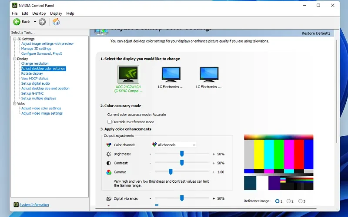Click the gray Forward arrow icon

[x=42, y=22]
